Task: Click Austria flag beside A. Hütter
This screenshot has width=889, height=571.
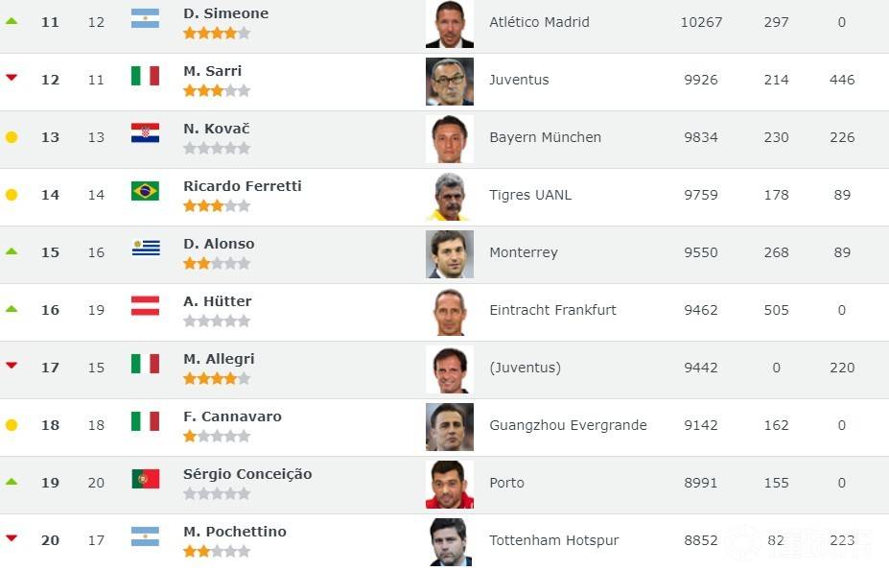Action: 145,306
